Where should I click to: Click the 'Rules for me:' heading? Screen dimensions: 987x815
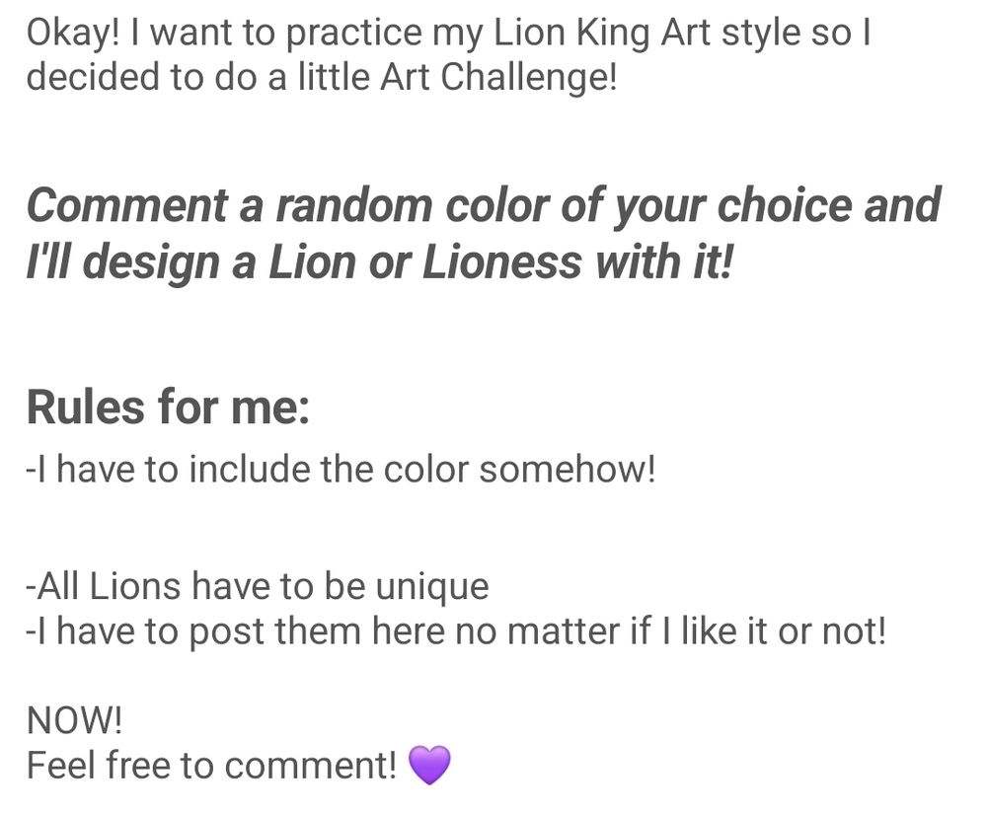168,407
